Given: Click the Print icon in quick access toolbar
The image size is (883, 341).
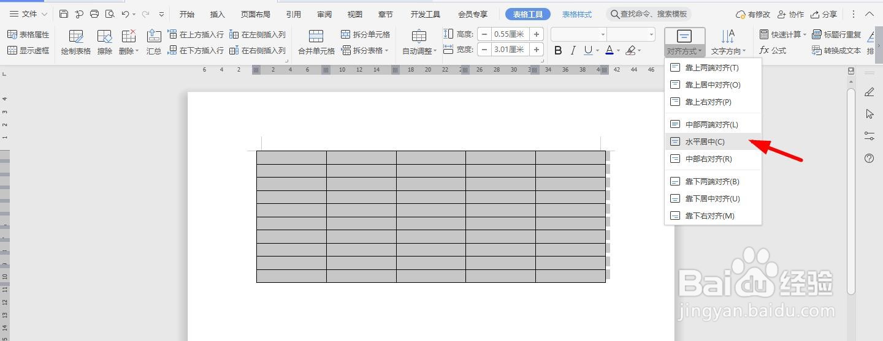Looking at the screenshot, I should click(94, 14).
